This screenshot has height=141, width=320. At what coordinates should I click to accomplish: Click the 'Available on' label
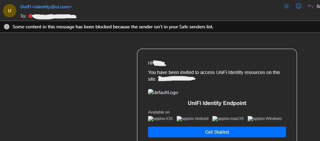click(159, 112)
